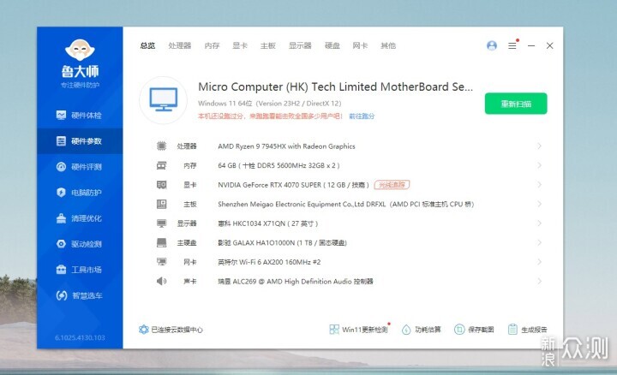Select 硬件参数 in the sidebar
Viewport: 617px width, 375px height.
pos(79,141)
